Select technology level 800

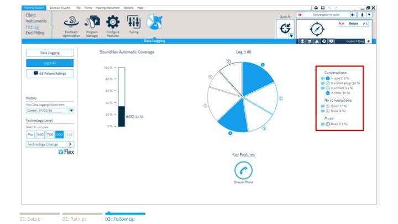[x=40, y=134]
